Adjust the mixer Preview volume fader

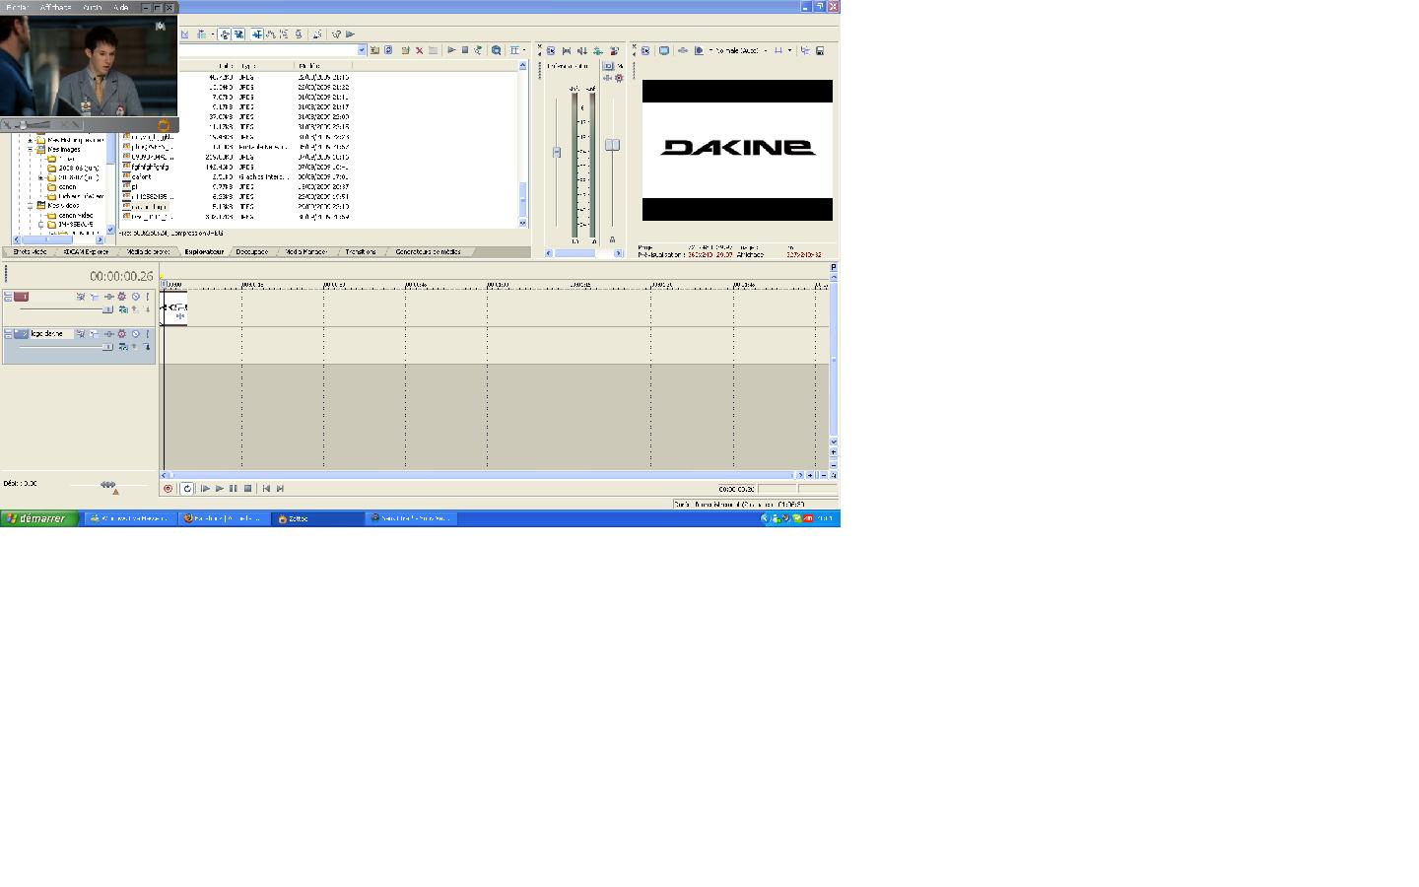point(557,153)
